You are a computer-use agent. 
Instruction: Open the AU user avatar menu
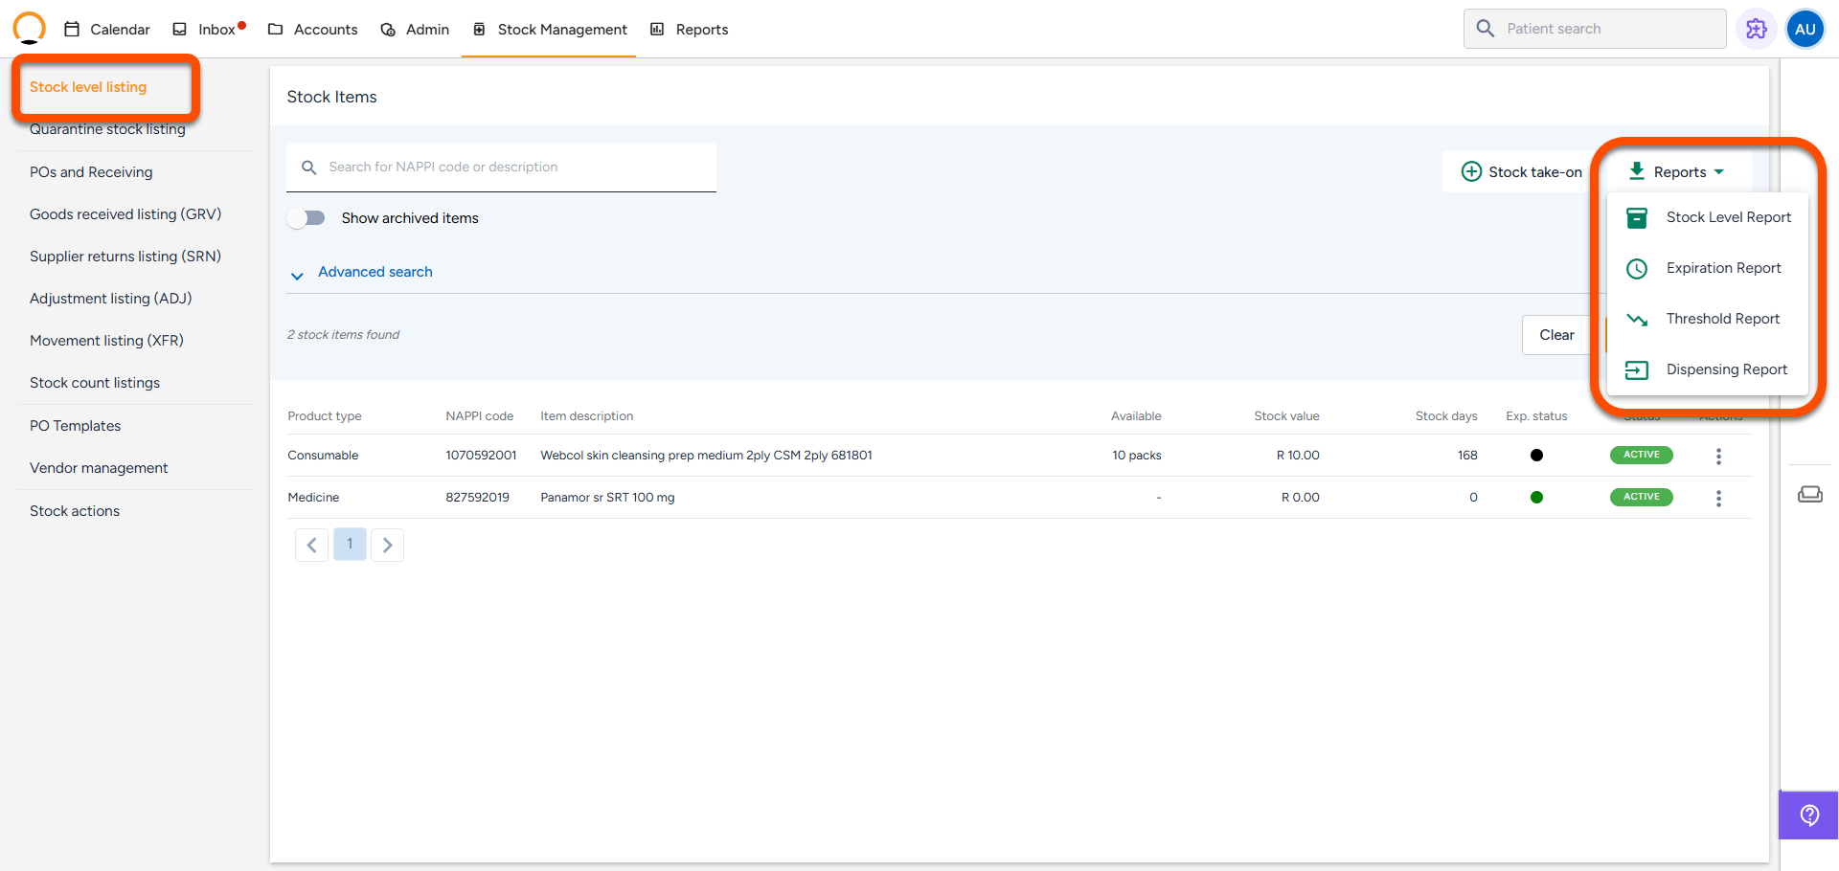click(x=1805, y=29)
